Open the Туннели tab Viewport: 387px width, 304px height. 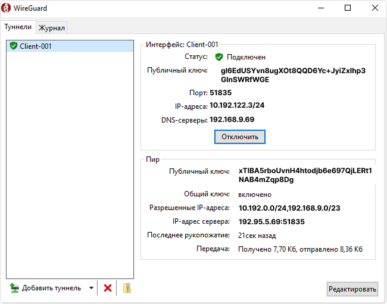(x=18, y=27)
